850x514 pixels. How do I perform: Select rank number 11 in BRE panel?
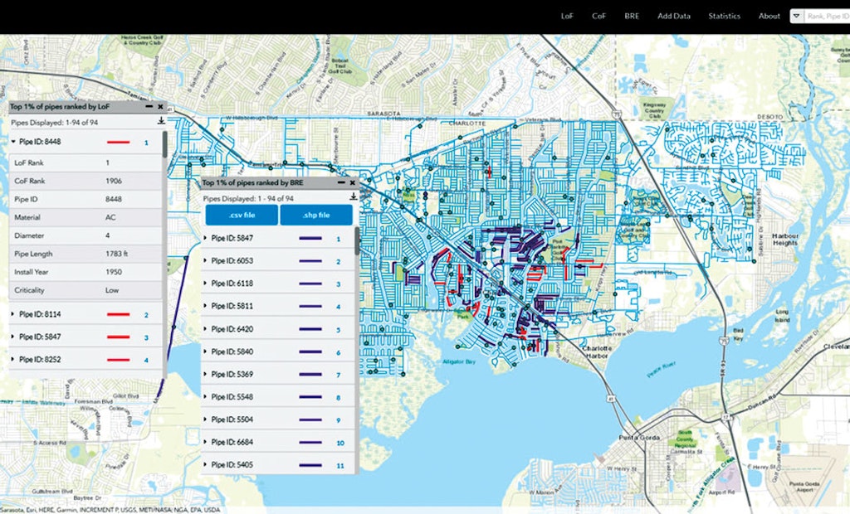point(340,466)
